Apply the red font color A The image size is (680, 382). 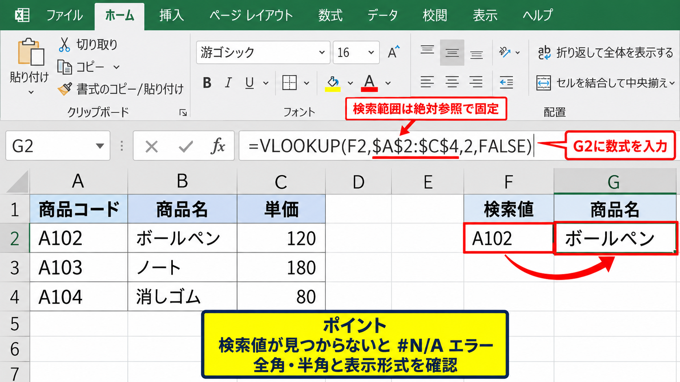point(369,83)
